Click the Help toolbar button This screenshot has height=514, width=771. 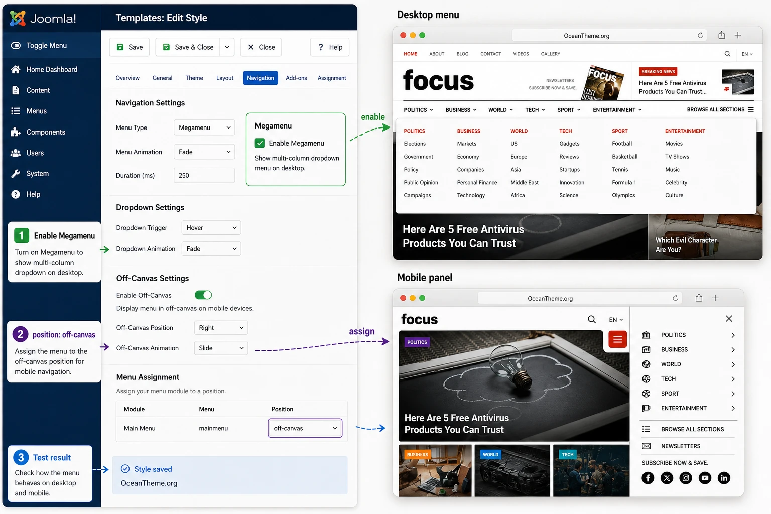(x=330, y=47)
